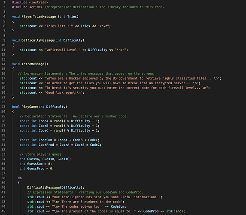246x215 pixels.
Task: Click the "bool" keyword before PlayGame
Action: click(16, 107)
